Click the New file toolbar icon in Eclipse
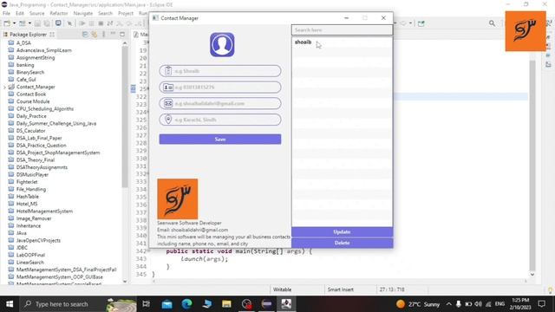Viewport: 555px width, 312px height. click(7, 23)
